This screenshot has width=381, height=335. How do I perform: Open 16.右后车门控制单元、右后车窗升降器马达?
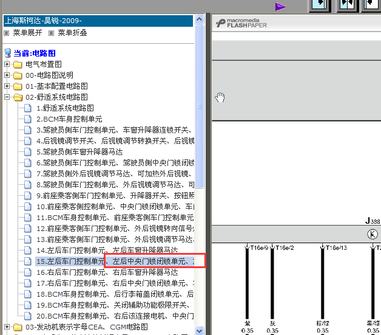pos(107,272)
